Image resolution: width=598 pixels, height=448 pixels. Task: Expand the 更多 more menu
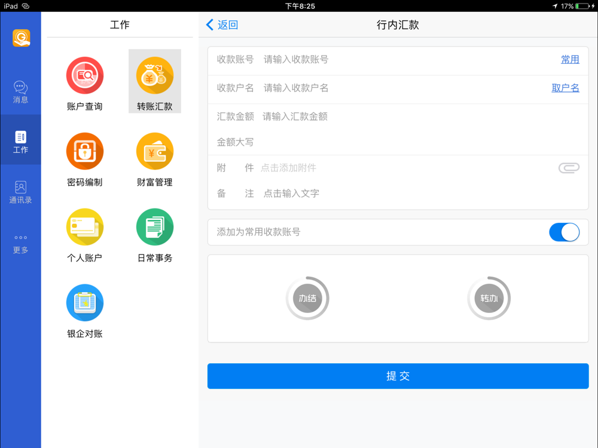tap(20, 244)
